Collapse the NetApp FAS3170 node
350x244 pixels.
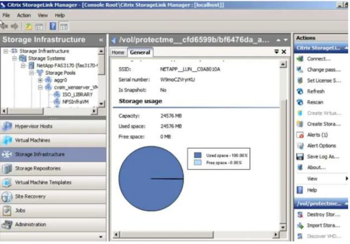point(23,66)
